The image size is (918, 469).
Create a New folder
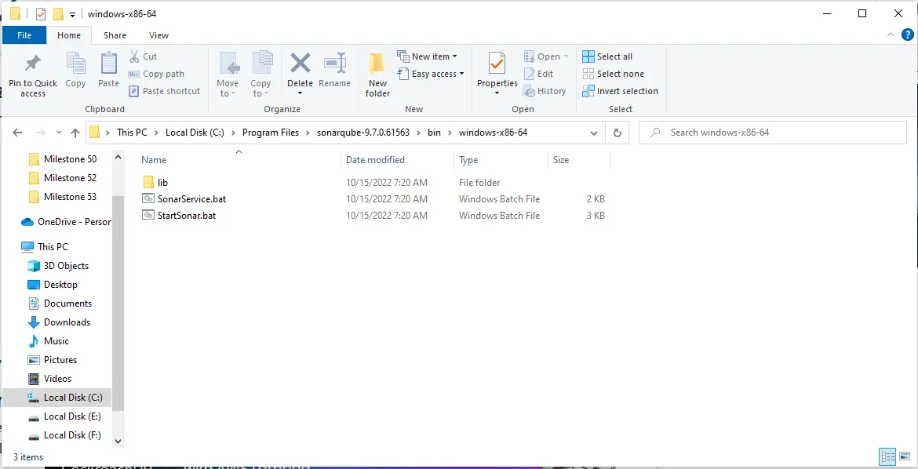[x=377, y=75]
